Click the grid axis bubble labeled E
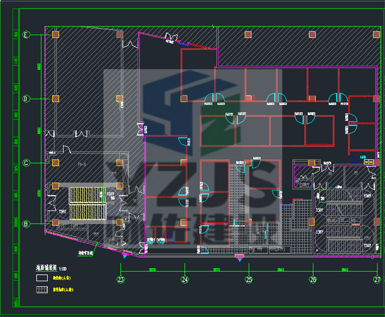Image resolution: width=385 pixels, height=317 pixels. click(27, 35)
